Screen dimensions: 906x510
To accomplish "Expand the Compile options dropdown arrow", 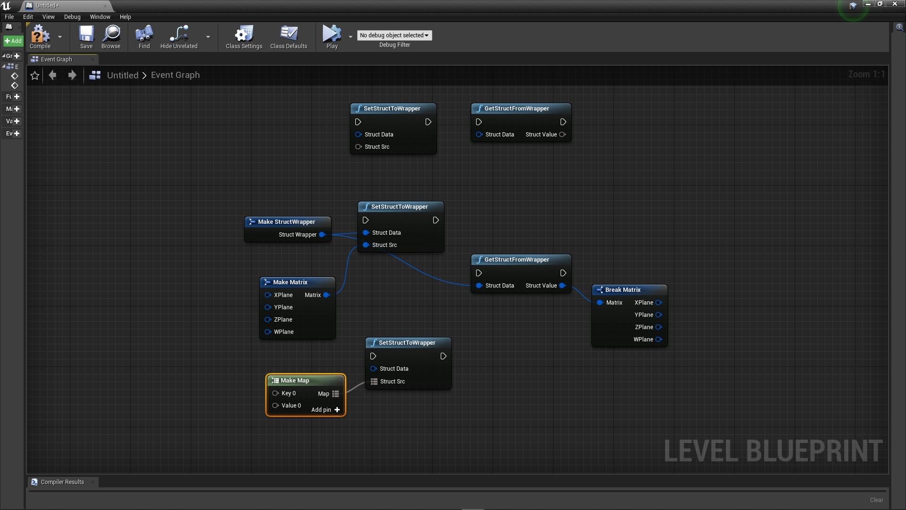I will pos(60,37).
